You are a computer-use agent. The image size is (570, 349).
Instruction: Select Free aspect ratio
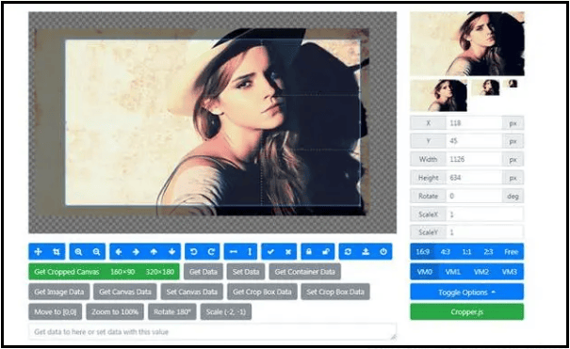511,252
